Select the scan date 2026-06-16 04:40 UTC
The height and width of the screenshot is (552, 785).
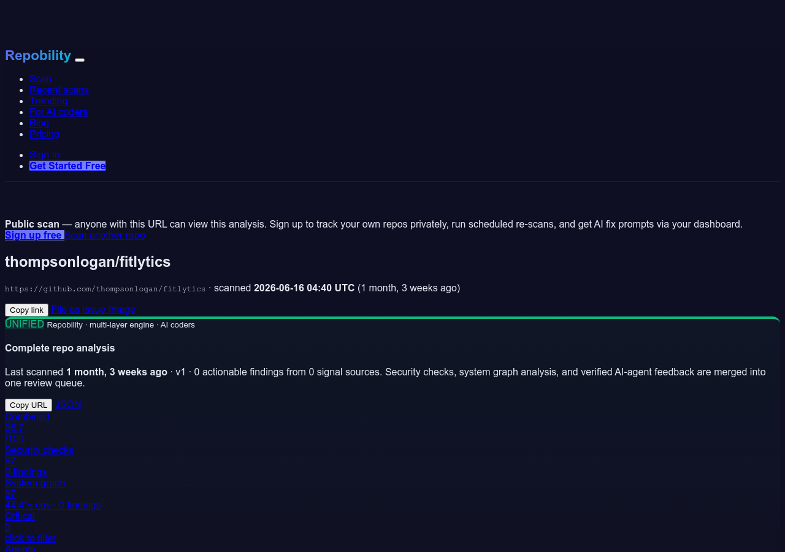304,288
